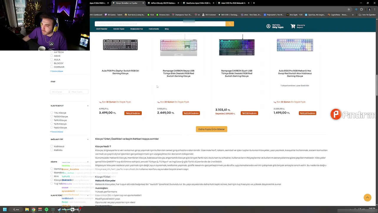Open the Kendin Topla menu
Viewport: 378px width, 213px height.
119,29
